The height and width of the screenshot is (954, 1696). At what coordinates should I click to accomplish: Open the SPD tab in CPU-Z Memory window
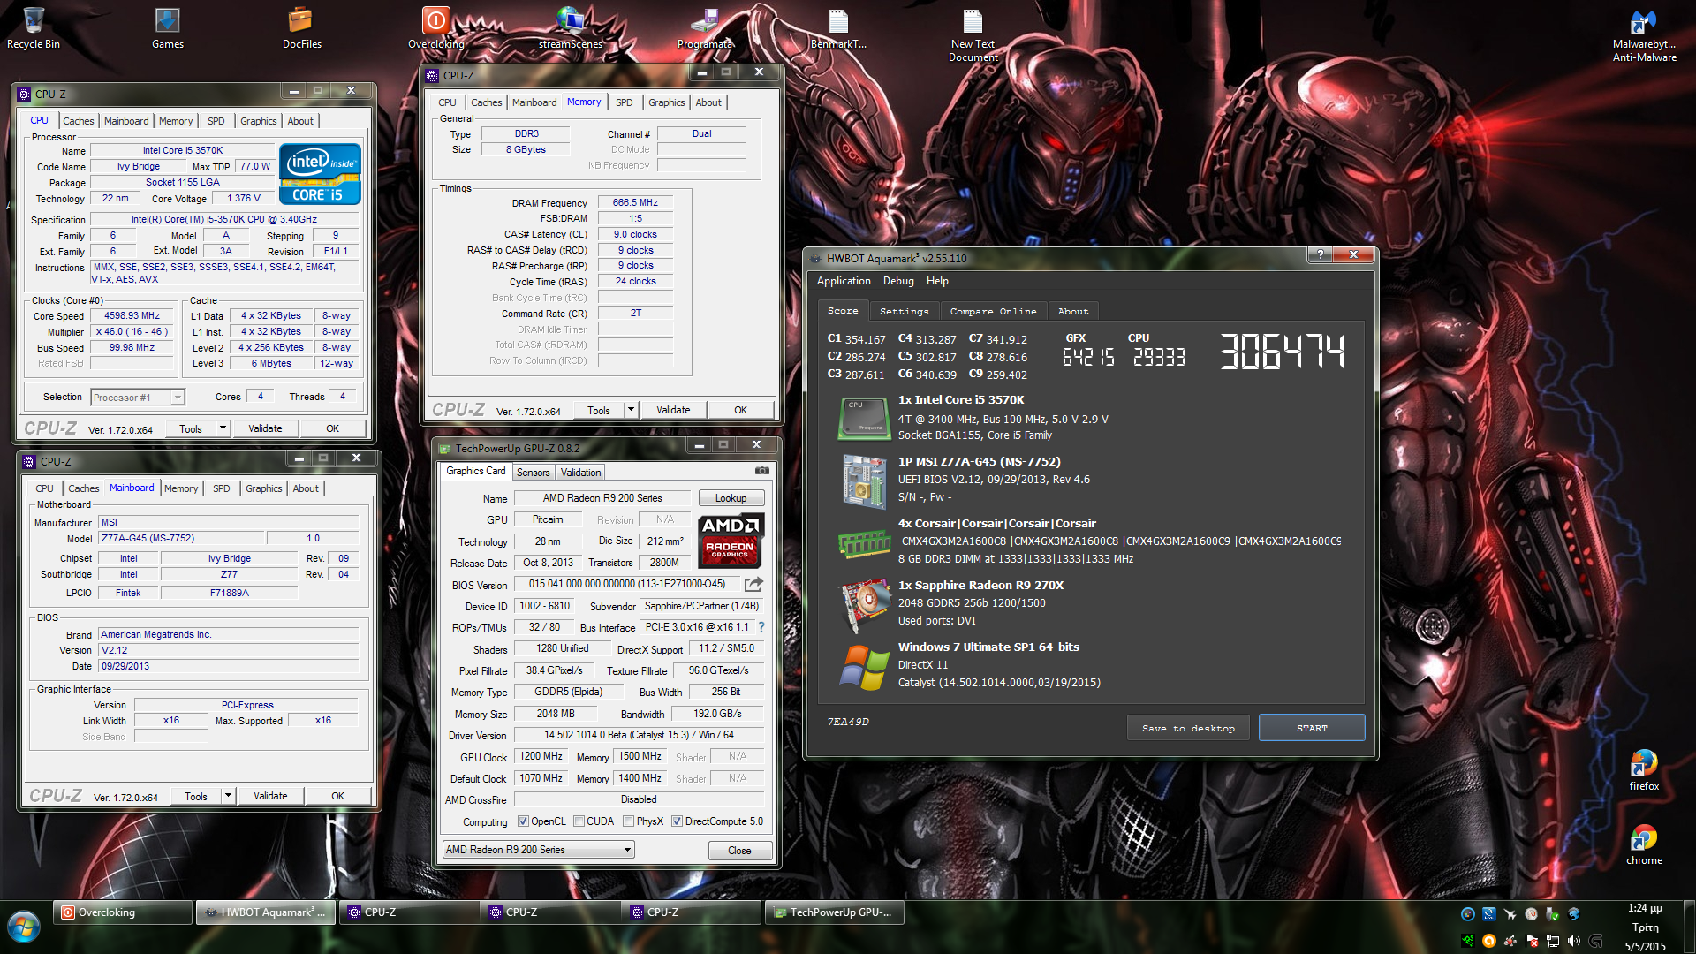click(624, 102)
